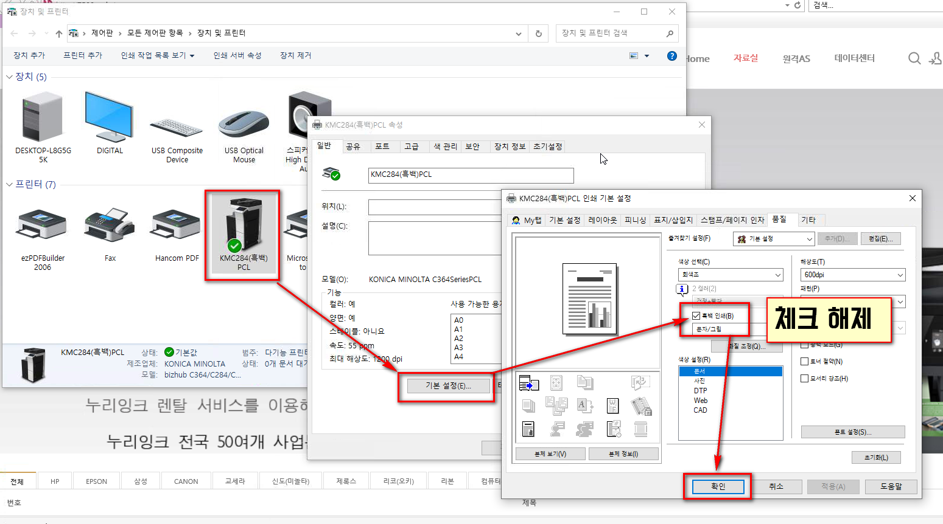The height and width of the screenshot is (524, 943).
Task: Enable the 토너 절약(N) checkbox
Action: point(804,360)
